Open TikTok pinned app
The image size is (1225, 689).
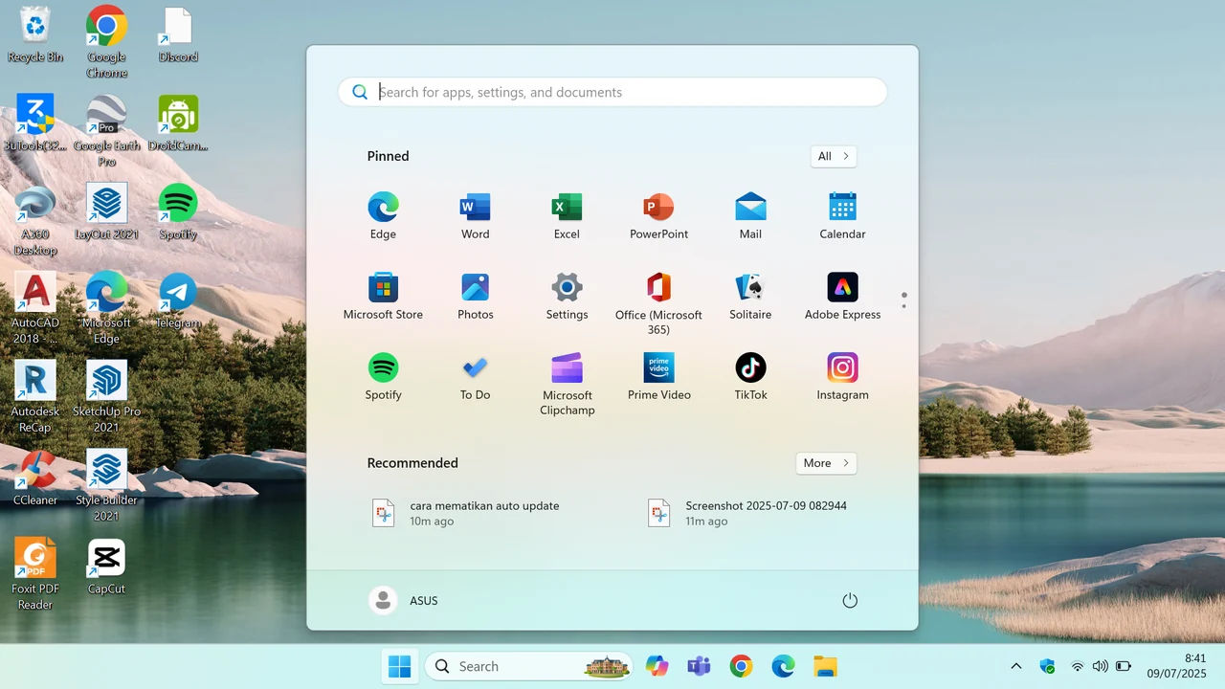pos(750,377)
